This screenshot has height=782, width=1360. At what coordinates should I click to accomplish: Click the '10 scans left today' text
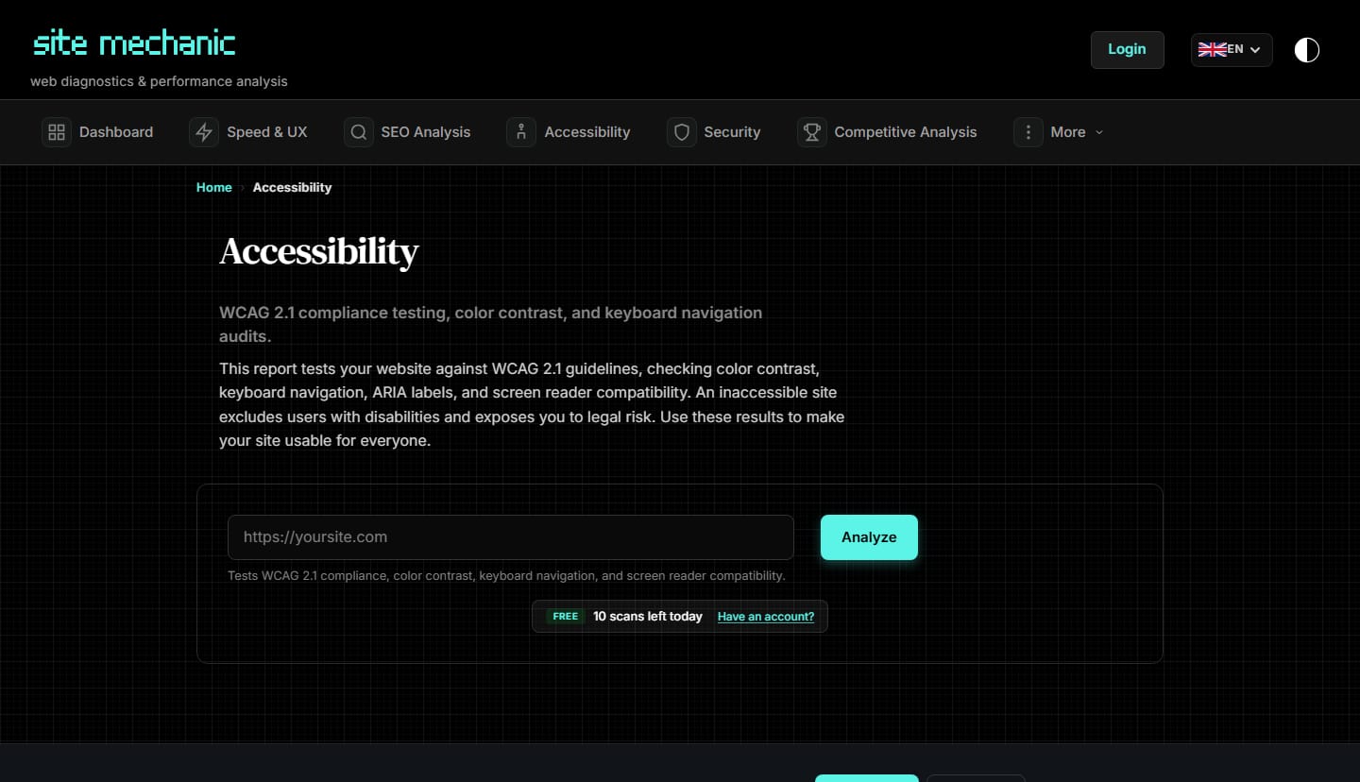tap(648, 617)
